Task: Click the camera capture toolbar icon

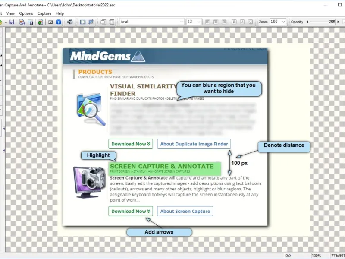Action: tap(70, 22)
